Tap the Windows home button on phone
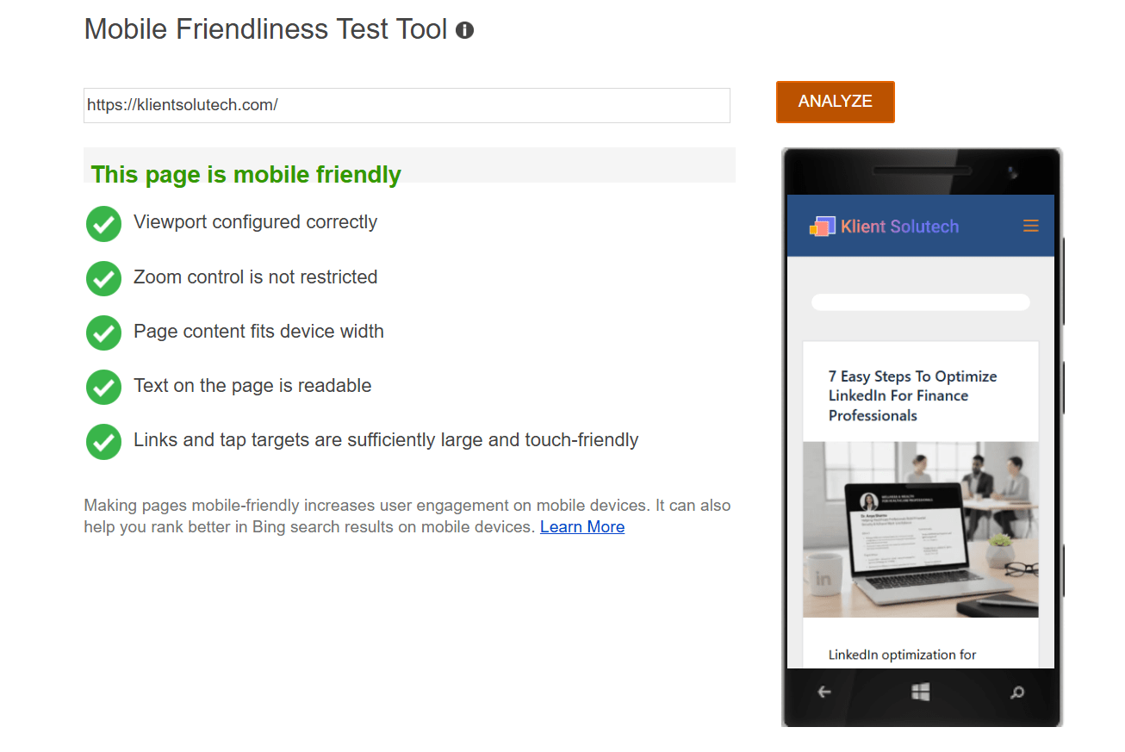The width and height of the screenshot is (1125, 752). pos(920,692)
